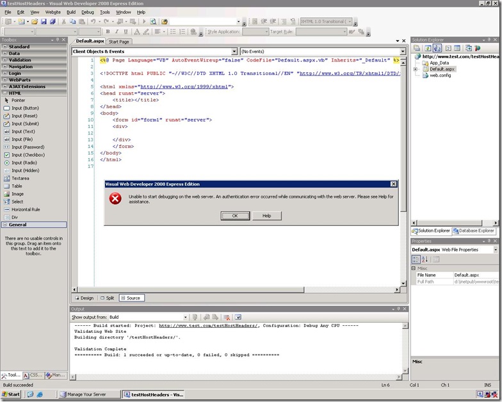Click the Categorized icon in Properties panel

pos(416,259)
